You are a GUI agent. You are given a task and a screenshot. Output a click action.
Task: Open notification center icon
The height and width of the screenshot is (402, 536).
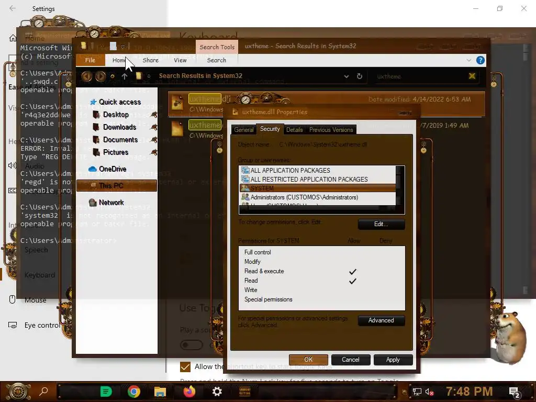[x=514, y=393]
